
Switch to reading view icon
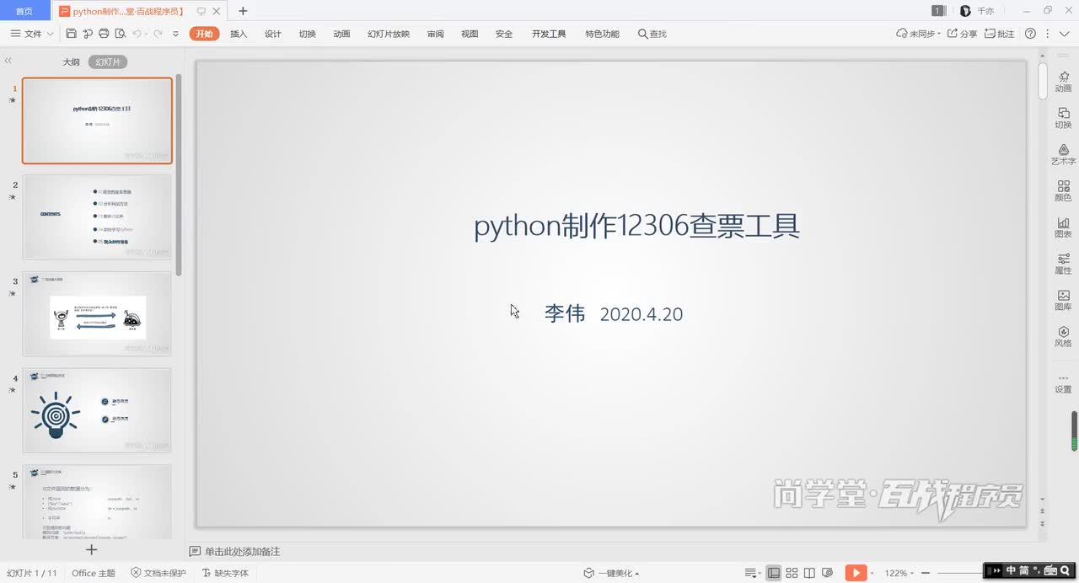pos(809,573)
